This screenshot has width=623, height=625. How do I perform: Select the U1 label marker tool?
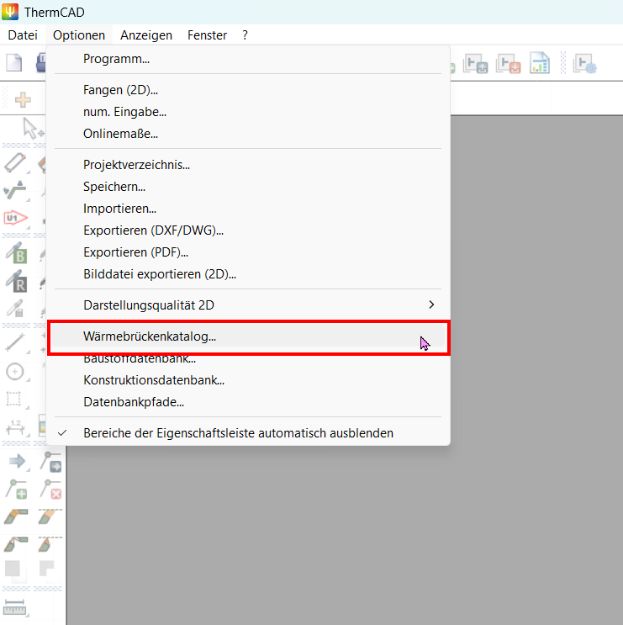pos(16,218)
